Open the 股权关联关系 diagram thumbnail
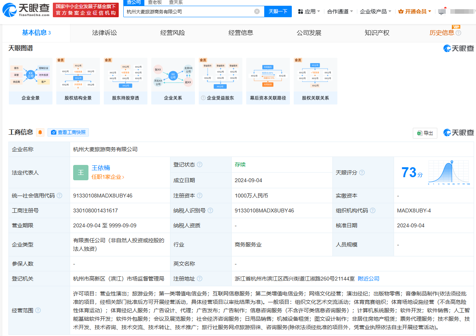 click(316, 81)
